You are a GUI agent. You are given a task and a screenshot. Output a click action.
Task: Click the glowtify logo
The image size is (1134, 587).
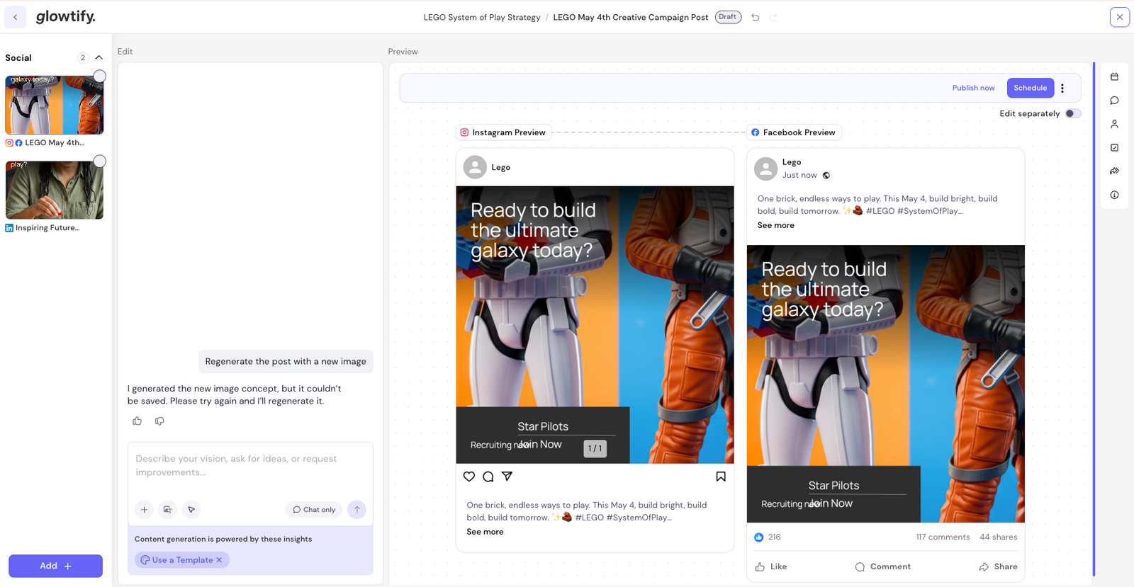65,16
